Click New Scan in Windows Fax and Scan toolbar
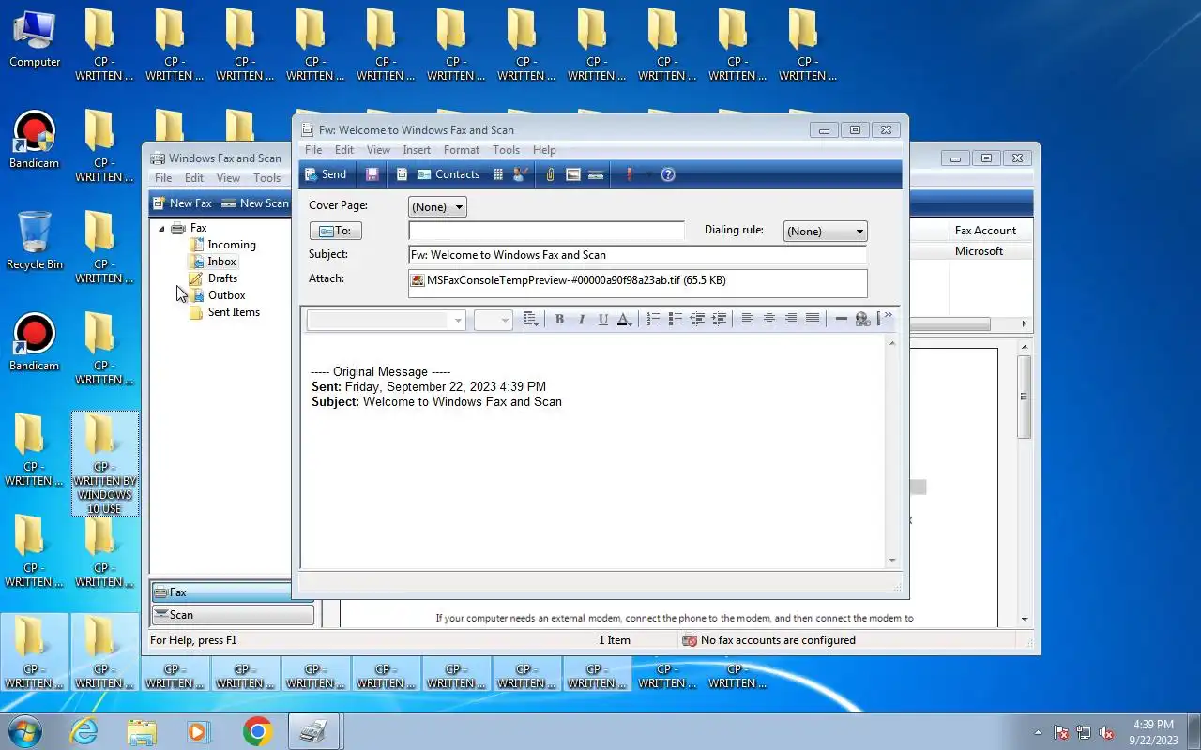Image resolution: width=1201 pixels, height=750 pixels. [x=255, y=203]
